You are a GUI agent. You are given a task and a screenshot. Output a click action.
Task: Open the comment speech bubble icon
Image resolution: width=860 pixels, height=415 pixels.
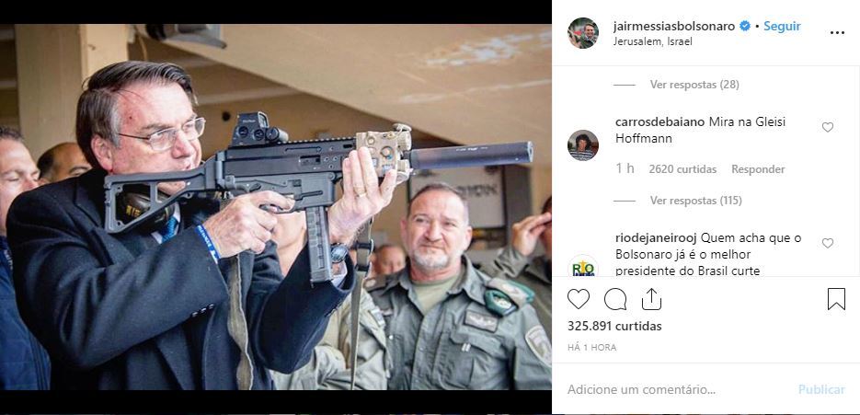615,299
